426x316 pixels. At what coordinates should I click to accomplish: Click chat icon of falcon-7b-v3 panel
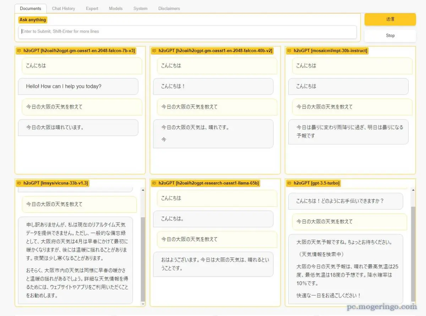pos(19,51)
